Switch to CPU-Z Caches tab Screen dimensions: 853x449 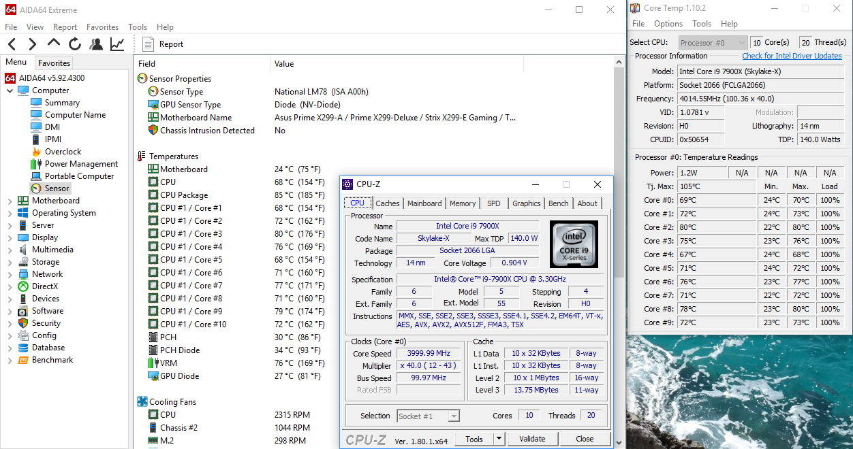coord(388,203)
